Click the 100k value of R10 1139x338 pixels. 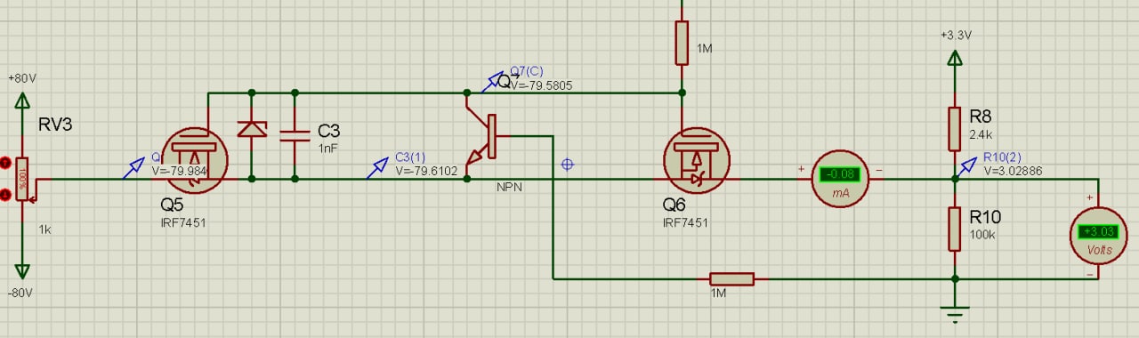[981, 235]
